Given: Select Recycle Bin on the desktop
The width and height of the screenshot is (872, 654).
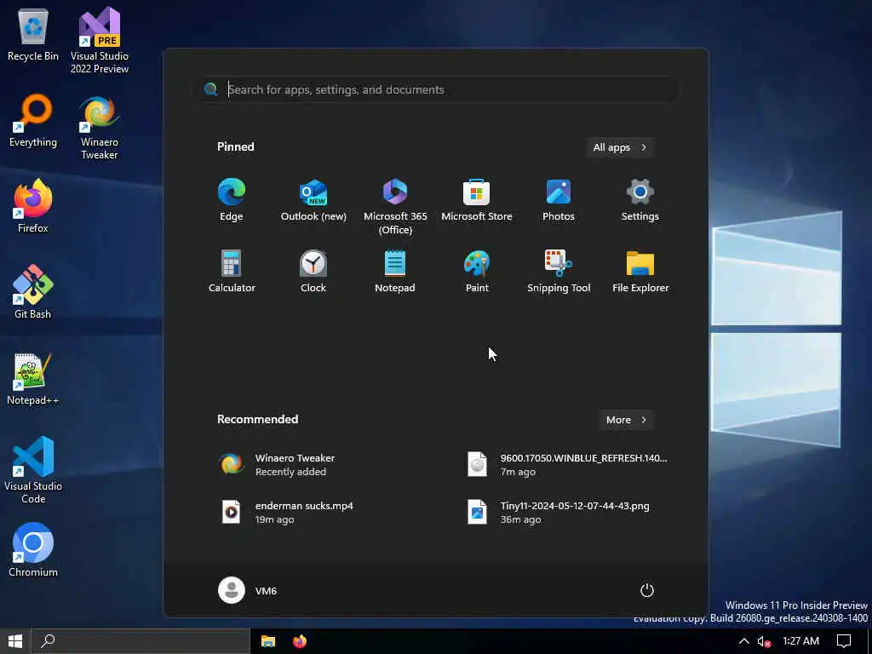Looking at the screenshot, I should coord(33,34).
